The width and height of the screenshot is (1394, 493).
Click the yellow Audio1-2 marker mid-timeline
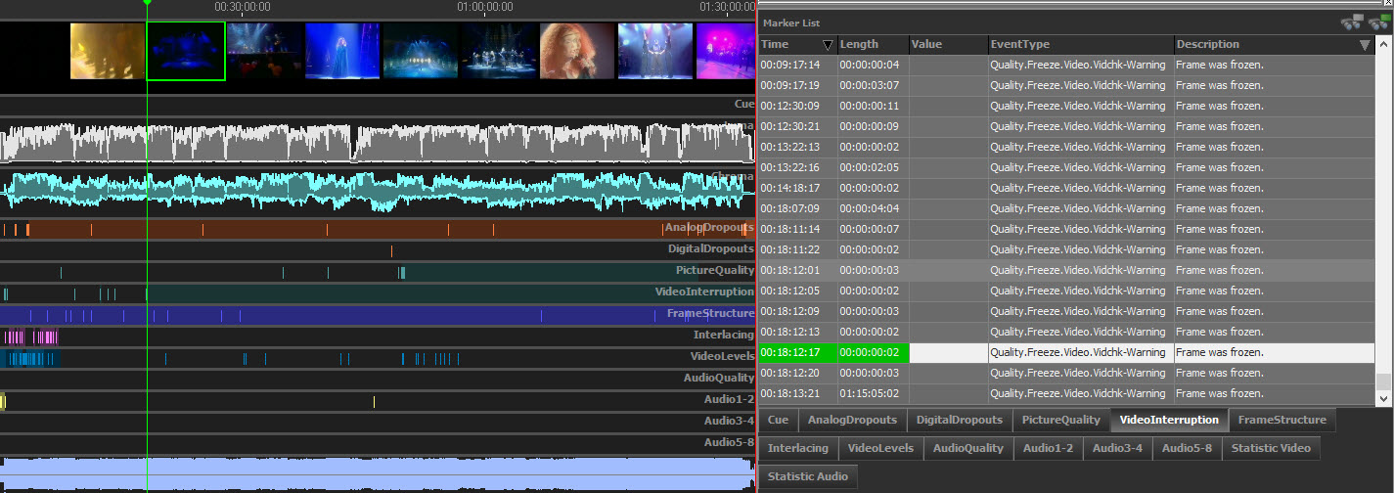pos(374,402)
